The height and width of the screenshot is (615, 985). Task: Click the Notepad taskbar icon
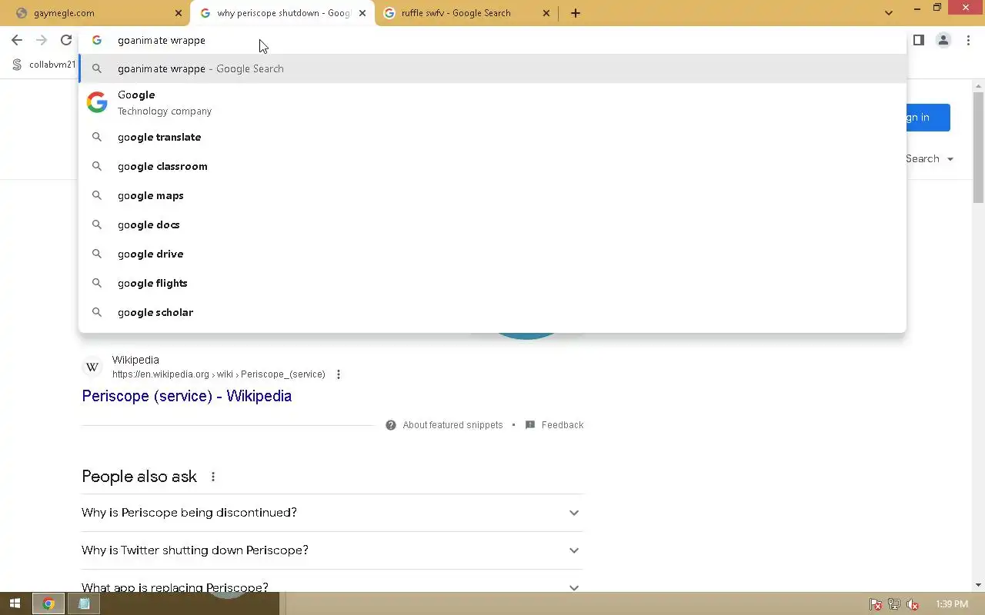click(84, 603)
